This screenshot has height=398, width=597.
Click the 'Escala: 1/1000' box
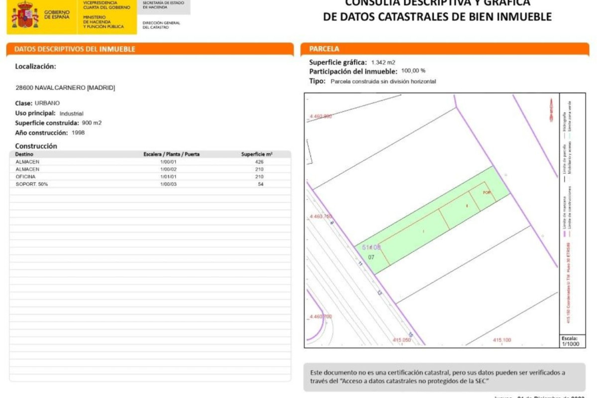point(570,341)
